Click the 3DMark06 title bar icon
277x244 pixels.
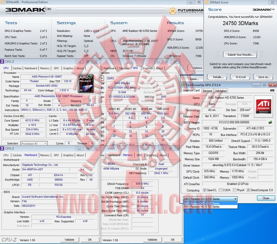pyautogui.click(x=2, y=2)
